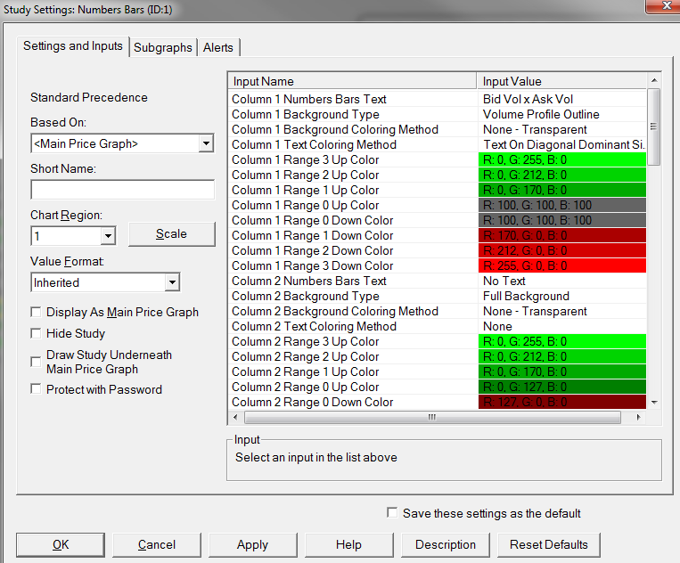Select Column 2 Text Coloring Method None value
This screenshot has width=680, height=563.
click(x=562, y=327)
